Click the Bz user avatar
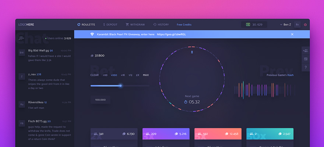The width and height of the screenshot is (324, 147). click(x=297, y=25)
